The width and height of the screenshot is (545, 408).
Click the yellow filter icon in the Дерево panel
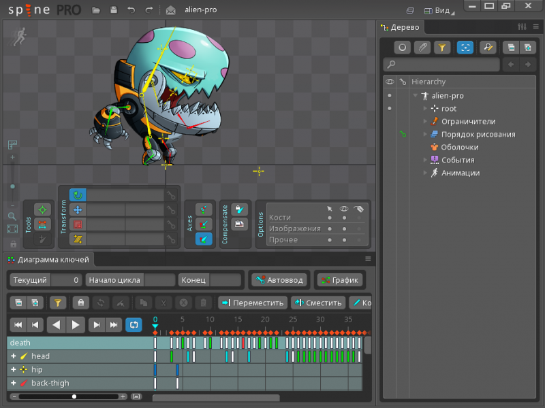pyautogui.click(x=442, y=48)
